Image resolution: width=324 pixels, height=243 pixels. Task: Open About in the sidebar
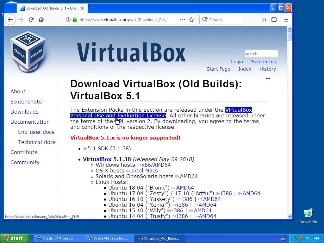[18, 91]
